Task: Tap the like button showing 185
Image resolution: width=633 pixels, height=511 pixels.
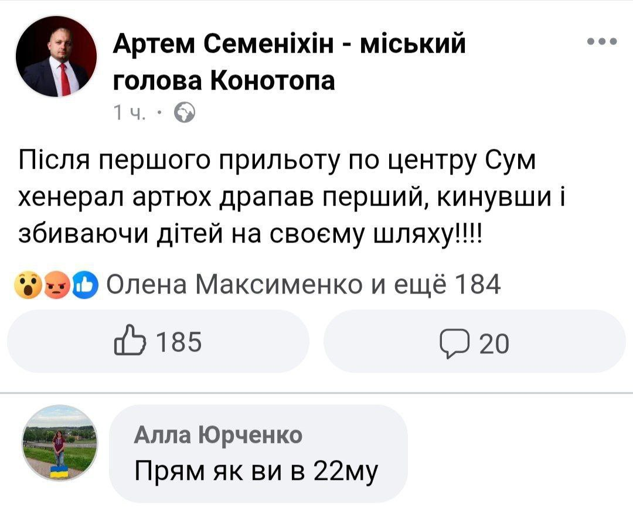Action: click(158, 341)
